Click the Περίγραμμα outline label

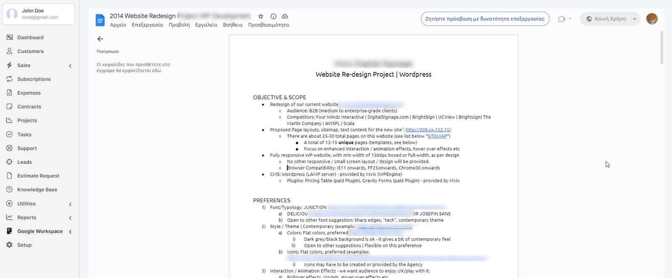point(108,52)
